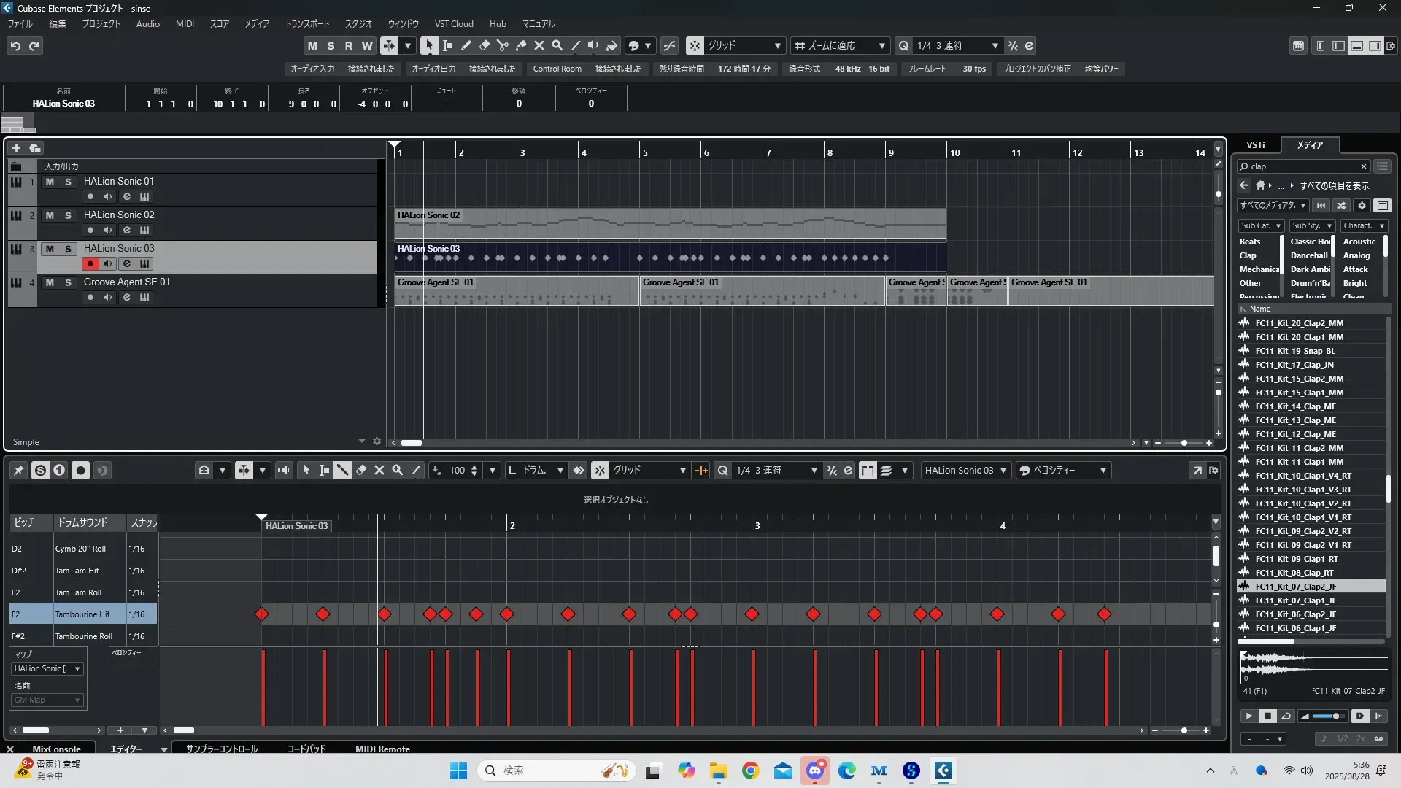Click the Undo arrow icon

15,46
